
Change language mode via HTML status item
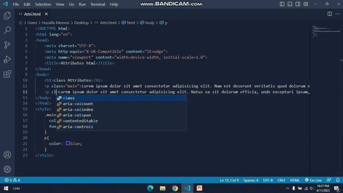(x=295, y=180)
